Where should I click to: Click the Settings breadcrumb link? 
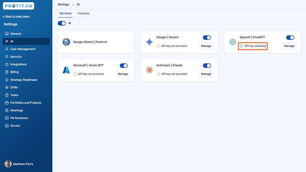coord(63,5)
